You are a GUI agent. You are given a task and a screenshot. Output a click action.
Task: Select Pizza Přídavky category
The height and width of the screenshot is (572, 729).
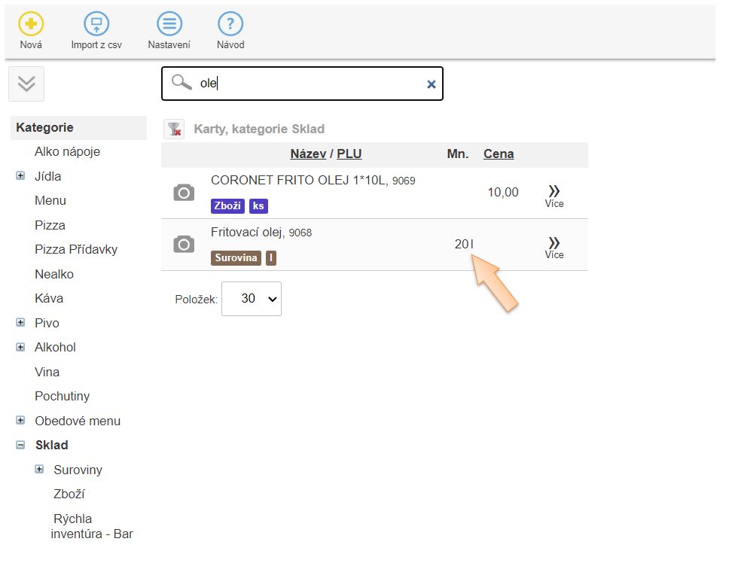tap(76, 249)
